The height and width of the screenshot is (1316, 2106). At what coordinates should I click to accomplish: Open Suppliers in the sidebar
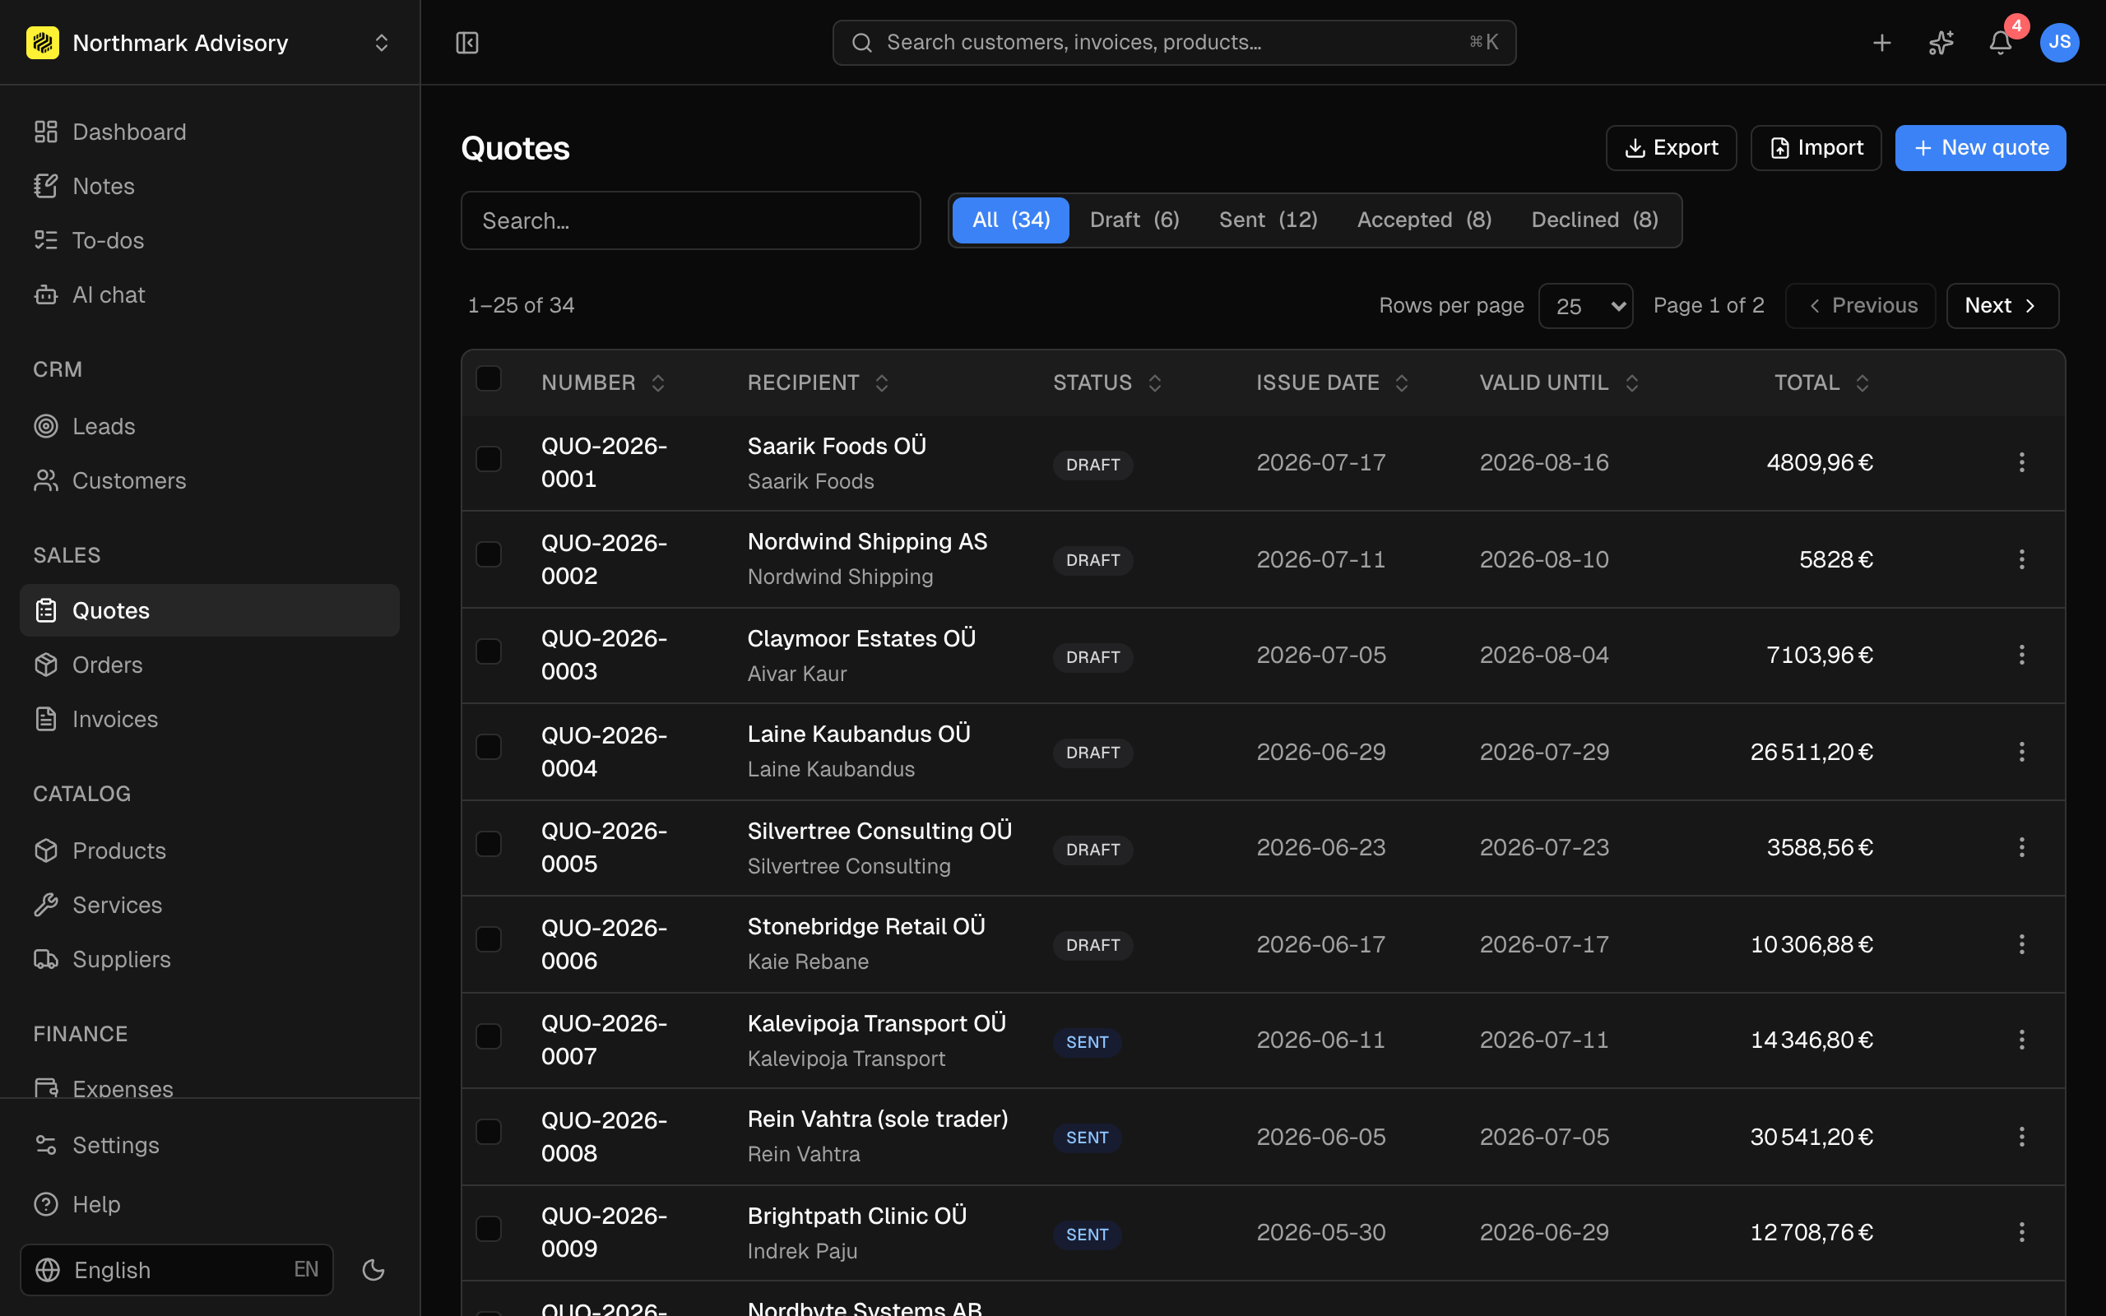tap(210, 959)
